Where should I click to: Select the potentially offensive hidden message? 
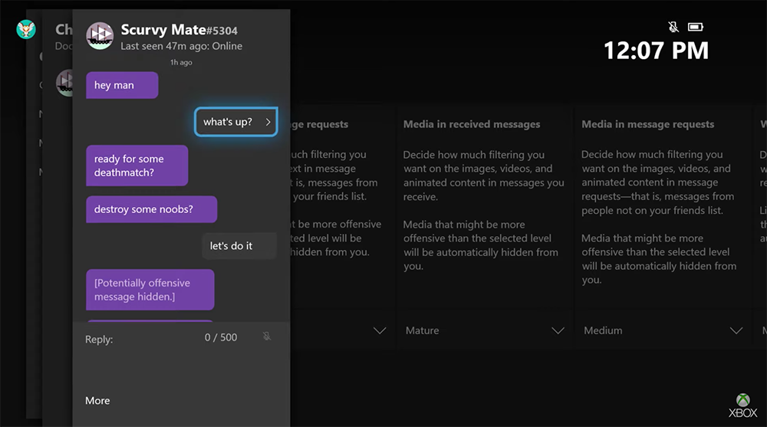[x=150, y=290]
